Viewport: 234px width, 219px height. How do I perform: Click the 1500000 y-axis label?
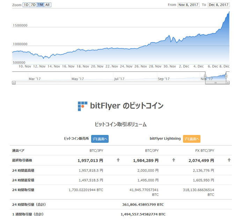(x=20, y=25)
